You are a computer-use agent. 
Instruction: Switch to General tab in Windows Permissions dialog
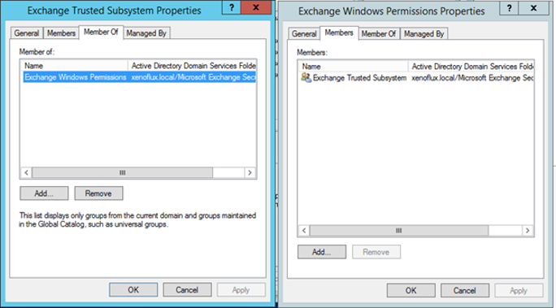click(304, 33)
